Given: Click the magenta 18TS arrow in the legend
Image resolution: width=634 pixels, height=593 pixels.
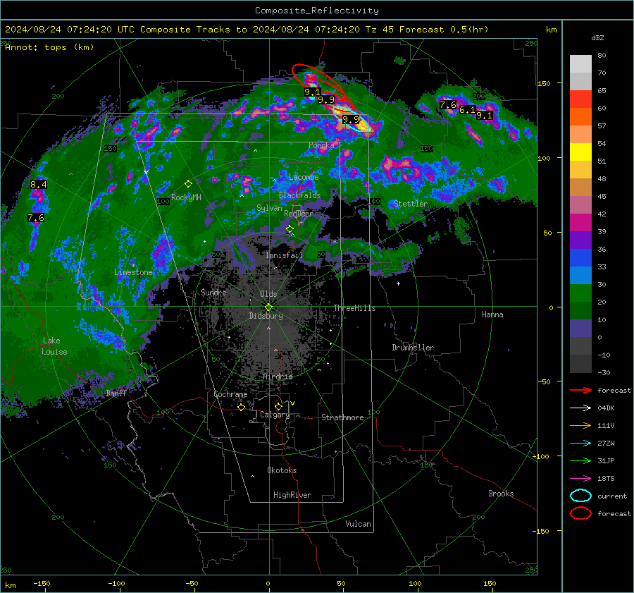Looking at the screenshot, I should [x=580, y=479].
